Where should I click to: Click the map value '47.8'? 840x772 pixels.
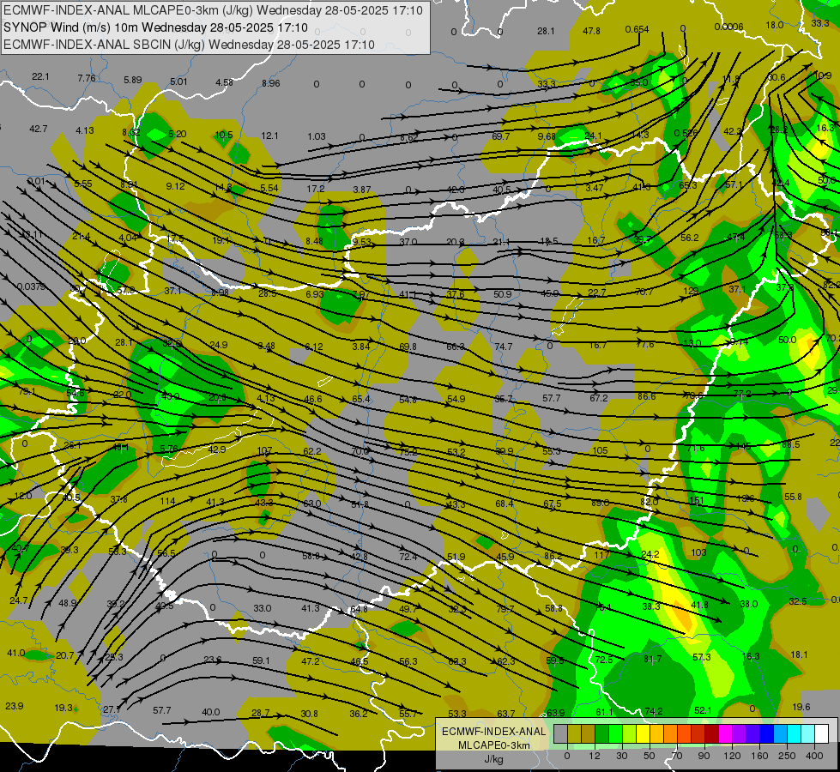click(591, 31)
